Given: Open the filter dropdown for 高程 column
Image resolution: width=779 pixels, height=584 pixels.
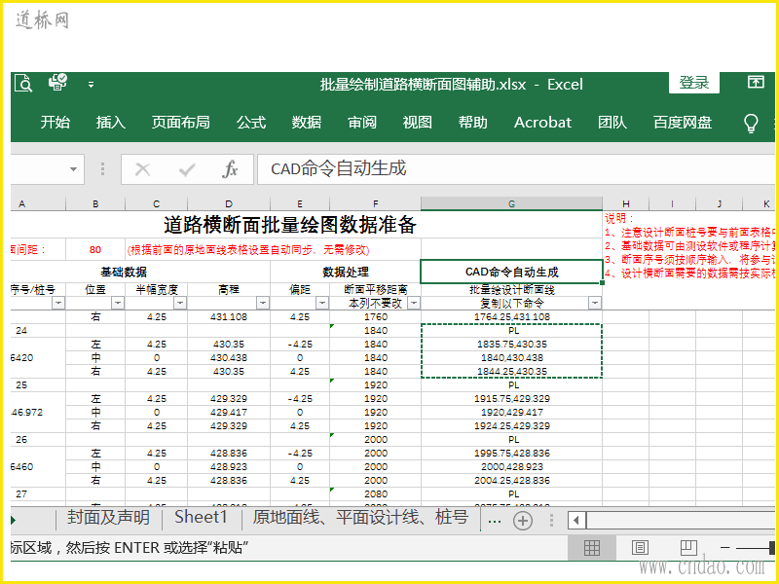Looking at the screenshot, I should [262, 303].
